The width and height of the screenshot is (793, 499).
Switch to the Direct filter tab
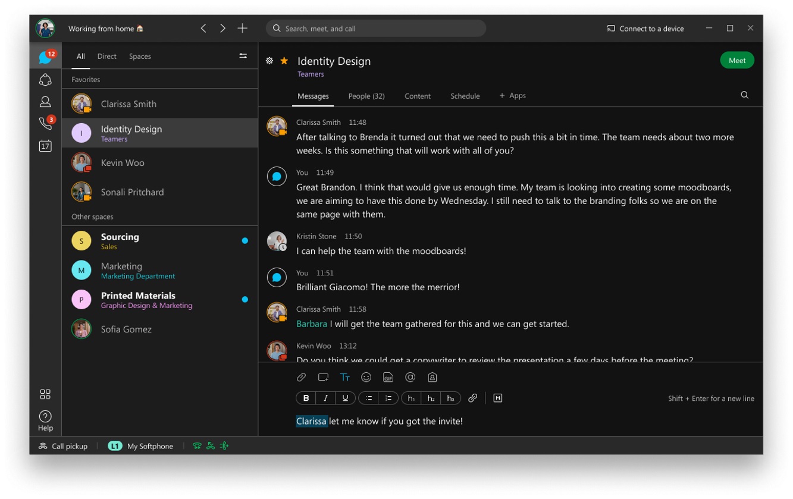tap(107, 57)
